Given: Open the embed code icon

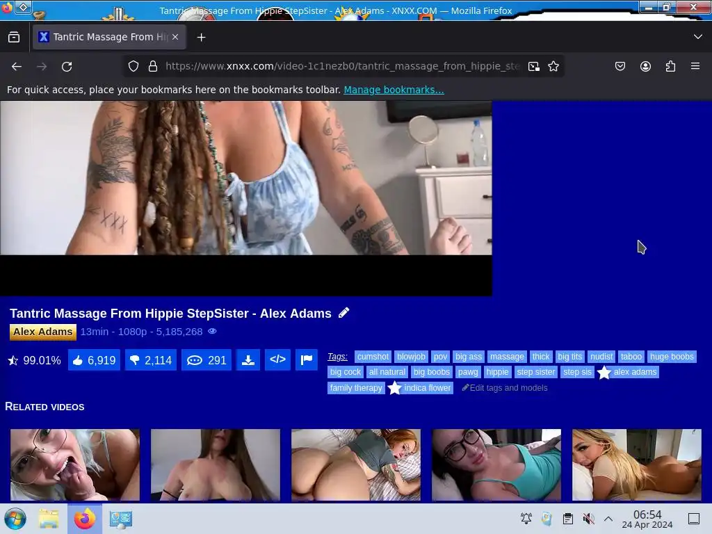Looking at the screenshot, I should click(x=277, y=360).
